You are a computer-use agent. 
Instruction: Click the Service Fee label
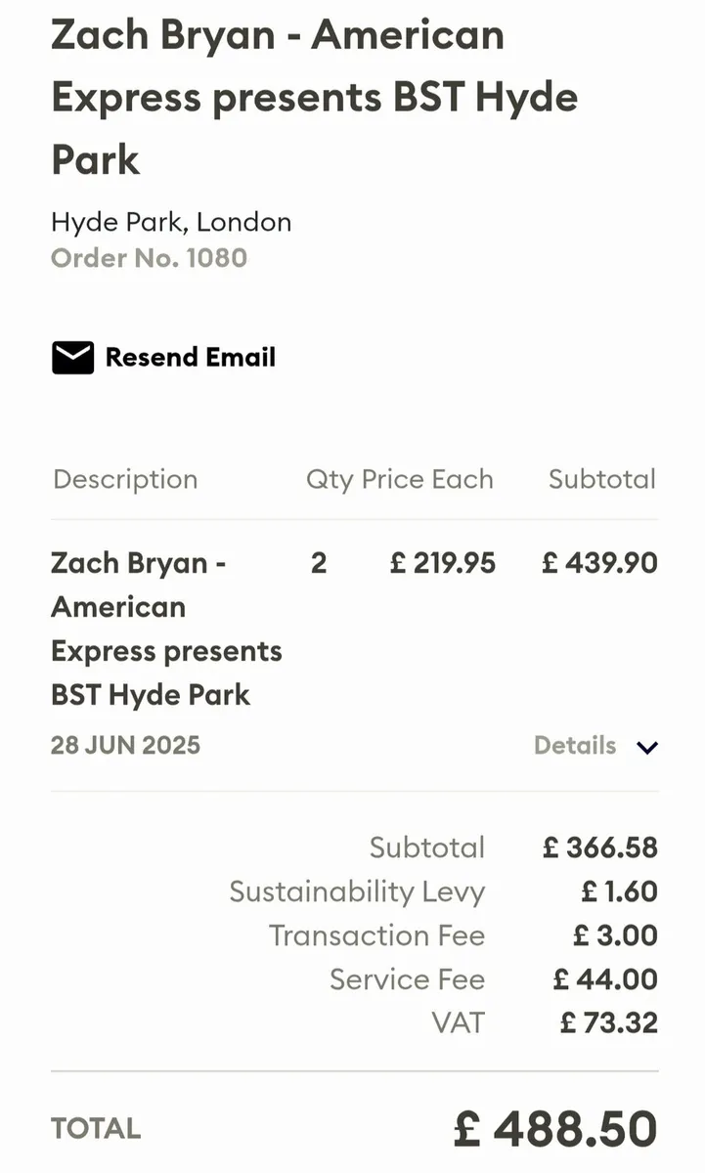coord(407,979)
